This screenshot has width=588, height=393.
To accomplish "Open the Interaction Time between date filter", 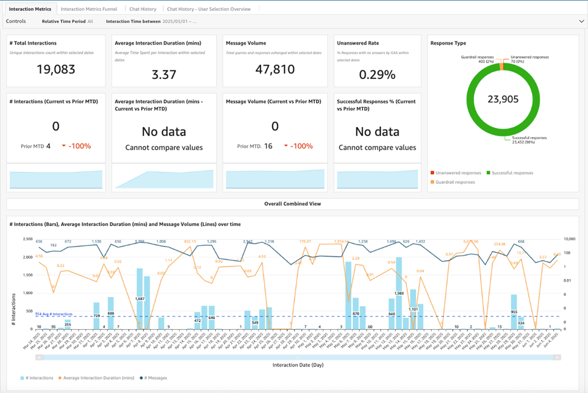I will (151, 21).
